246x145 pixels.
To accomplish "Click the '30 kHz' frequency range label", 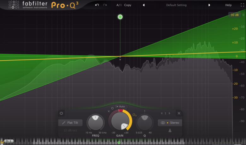I will point(102,133).
